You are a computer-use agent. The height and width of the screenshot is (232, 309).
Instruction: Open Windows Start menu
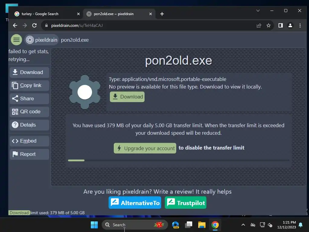click(x=94, y=225)
